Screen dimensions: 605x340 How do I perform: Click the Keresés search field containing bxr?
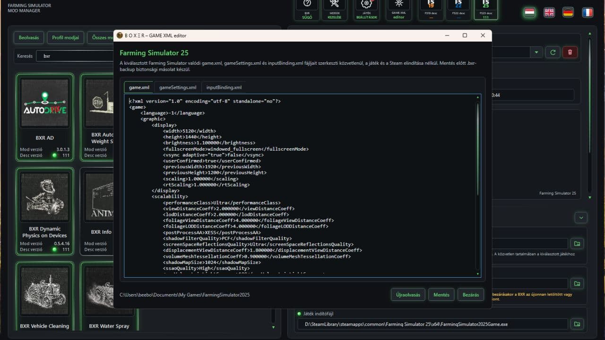point(76,56)
